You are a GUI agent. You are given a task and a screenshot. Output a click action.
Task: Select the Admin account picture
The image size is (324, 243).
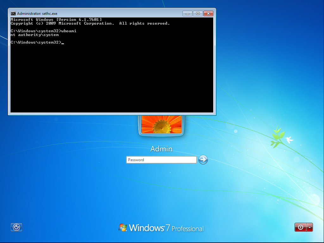[161, 125]
